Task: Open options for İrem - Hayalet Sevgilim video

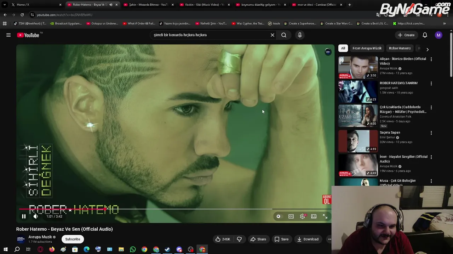Action: pyautogui.click(x=431, y=157)
